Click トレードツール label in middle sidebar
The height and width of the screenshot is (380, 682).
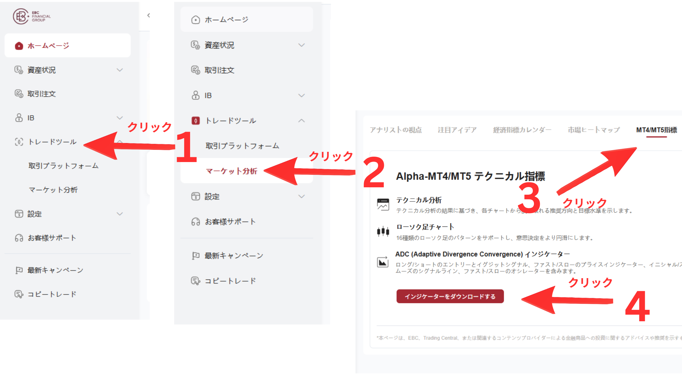pos(230,121)
